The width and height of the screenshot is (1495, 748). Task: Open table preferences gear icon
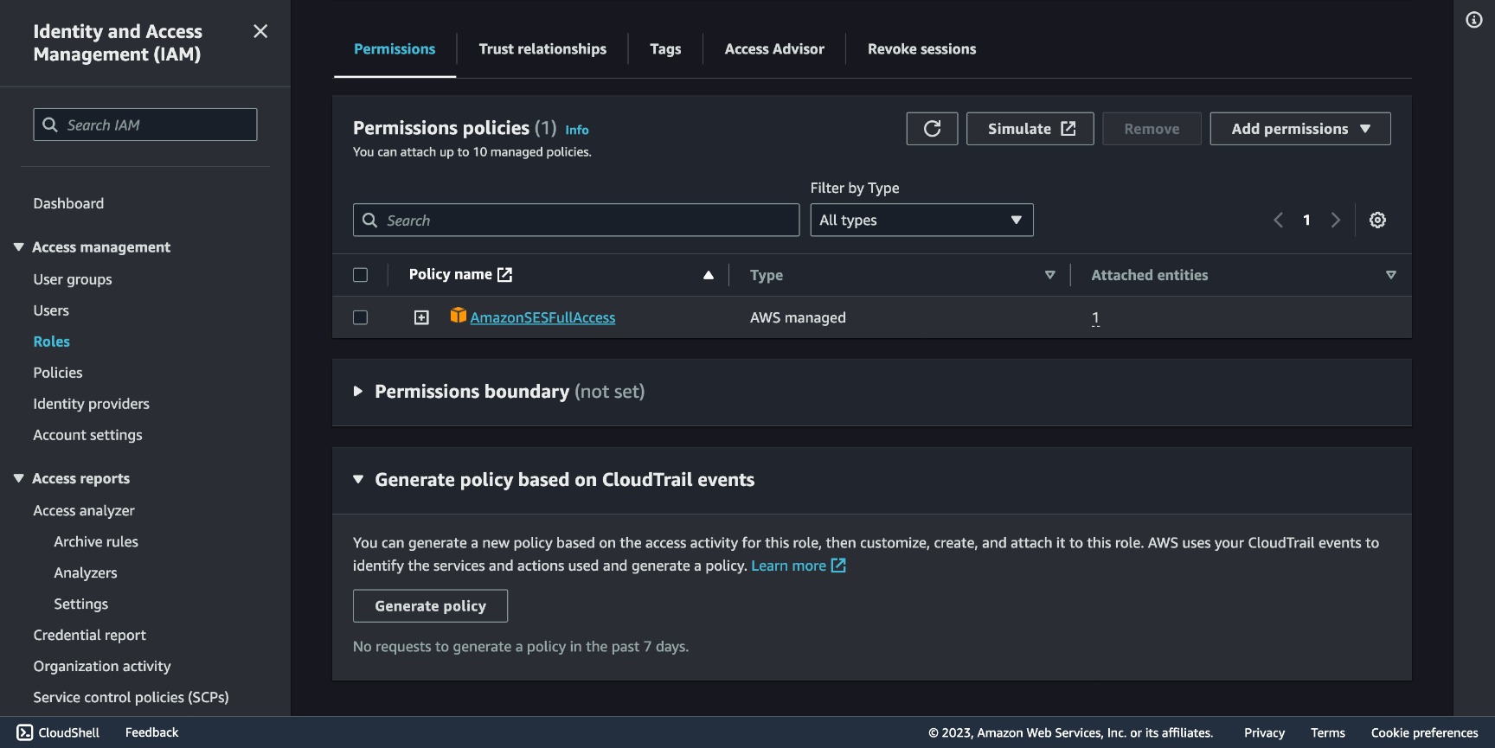1377,220
